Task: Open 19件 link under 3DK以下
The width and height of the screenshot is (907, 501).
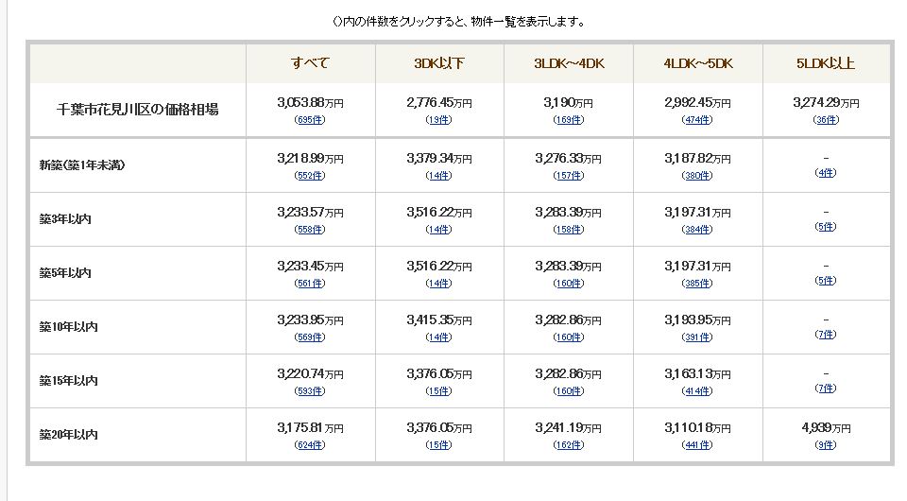Action: click(x=439, y=120)
